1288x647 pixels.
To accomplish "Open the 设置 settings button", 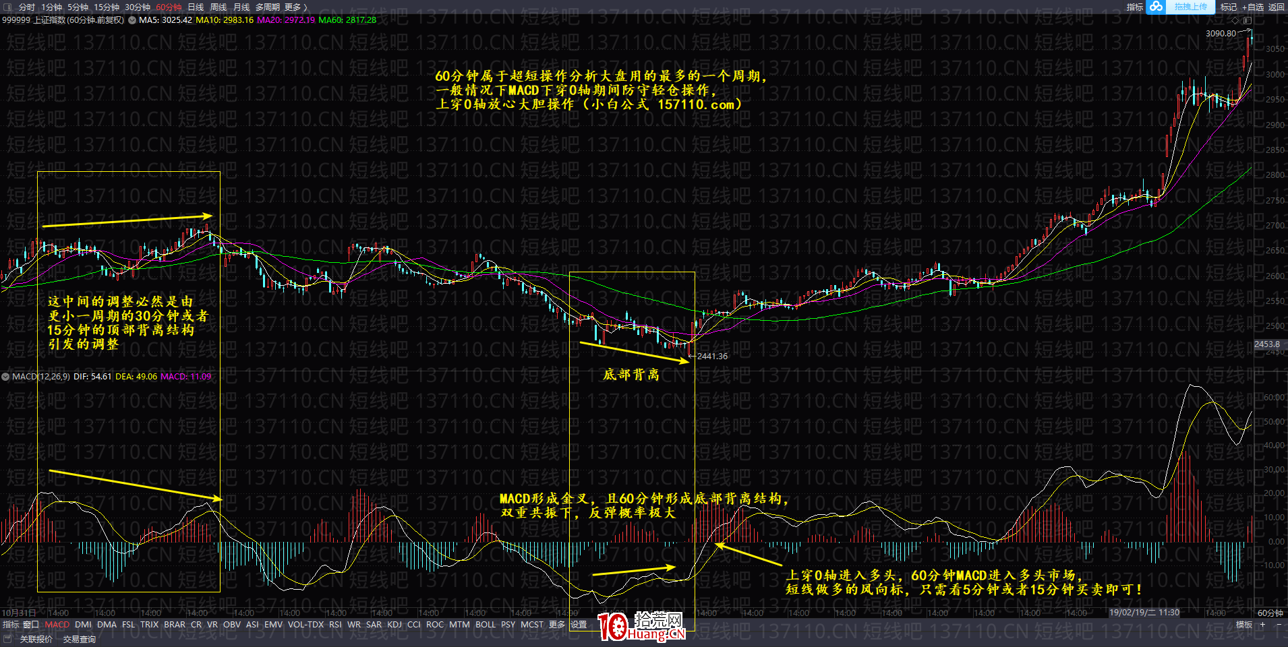I will click(x=579, y=625).
